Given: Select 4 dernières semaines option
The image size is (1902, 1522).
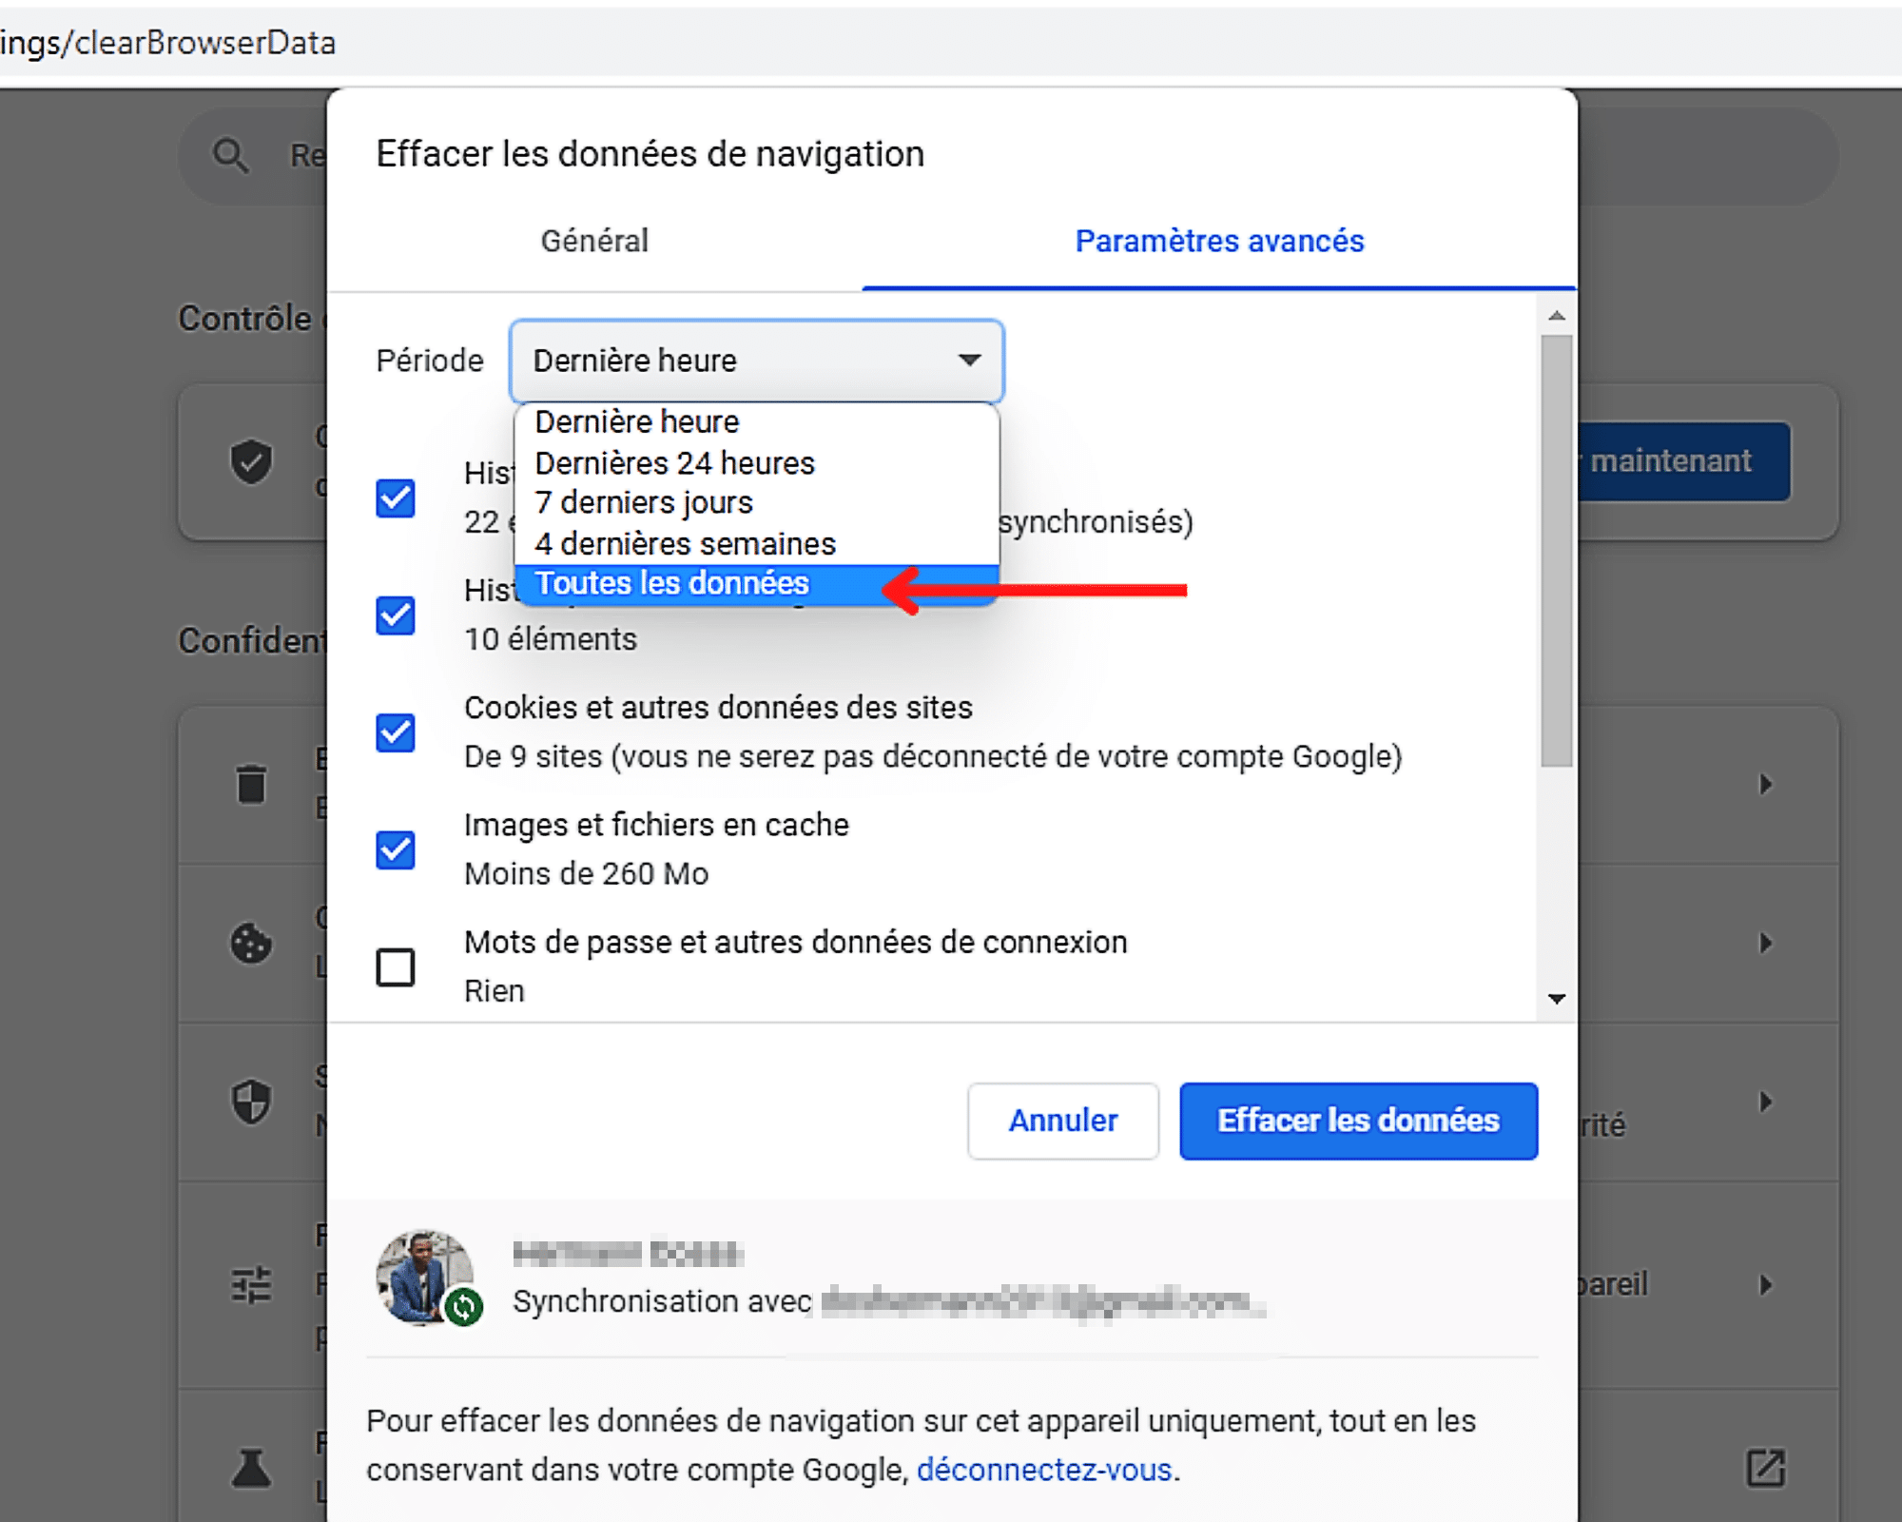Looking at the screenshot, I should [x=756, y=543].
